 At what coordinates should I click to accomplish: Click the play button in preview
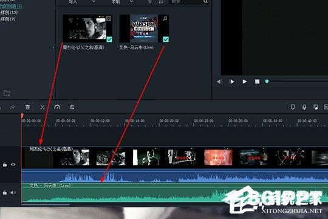(x=244, y=82)
